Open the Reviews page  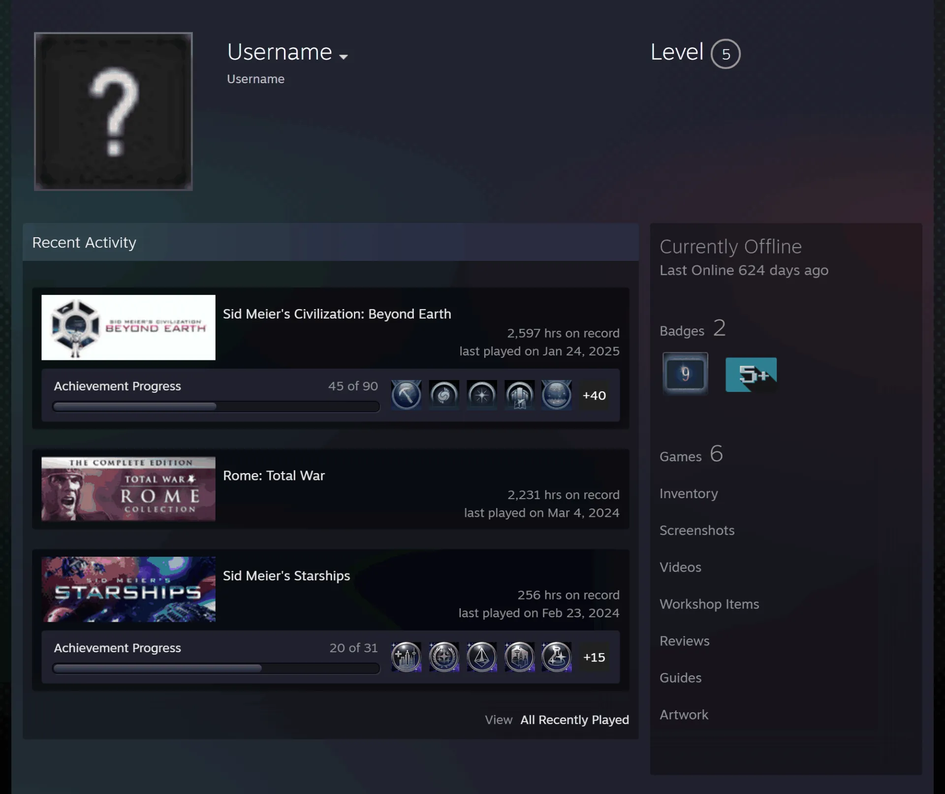point(685,641)
